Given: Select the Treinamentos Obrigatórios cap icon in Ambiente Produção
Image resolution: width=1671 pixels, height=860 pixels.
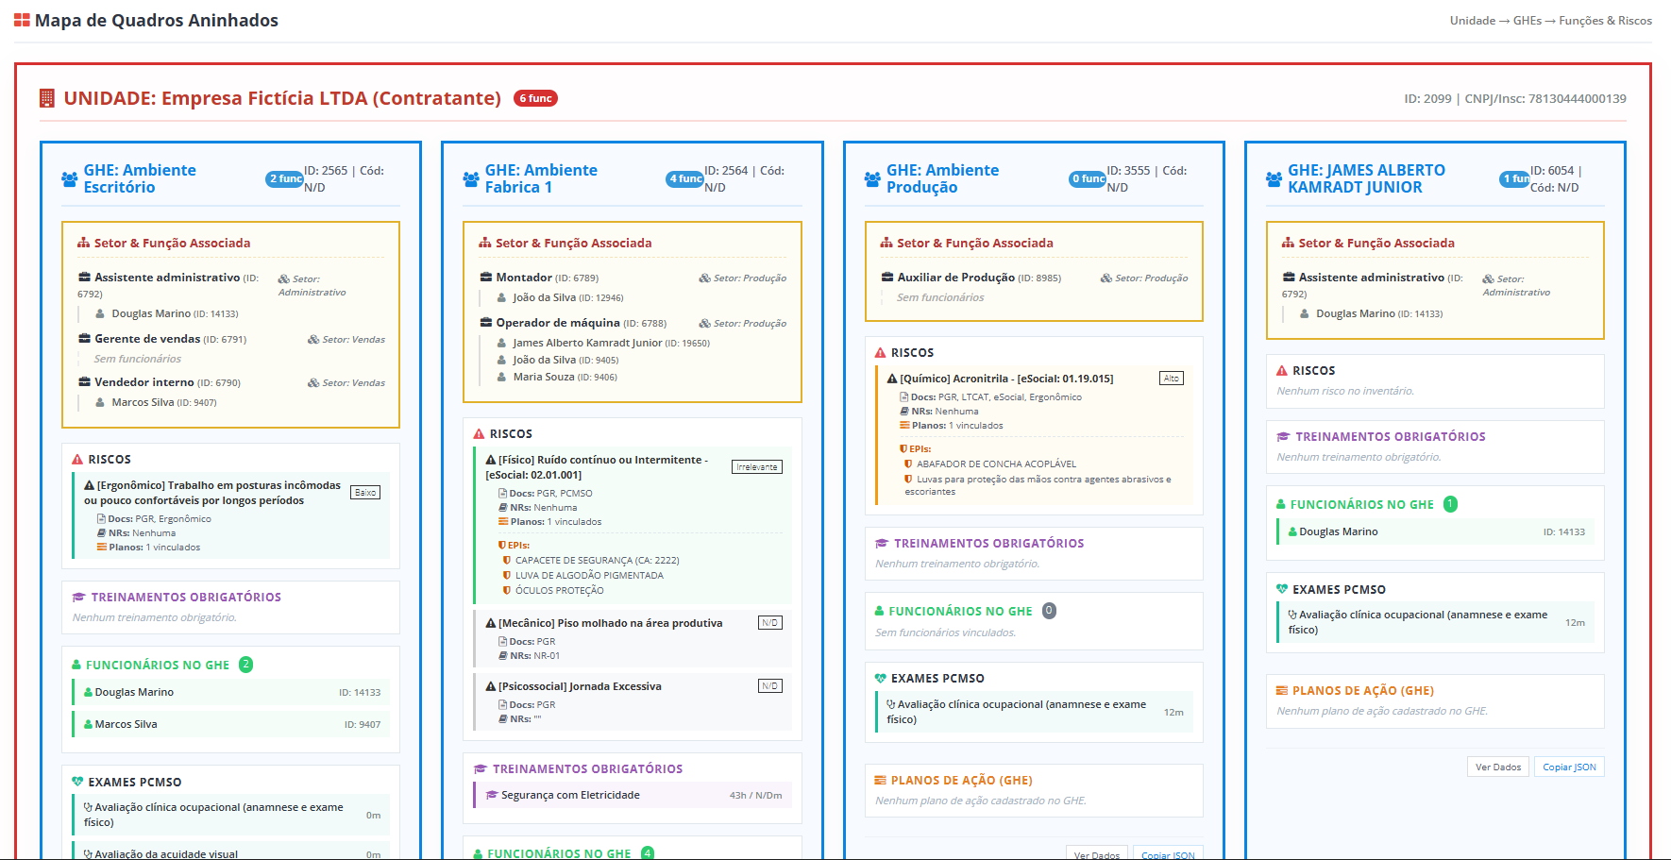Looking at the screenshot, I should pyautogui.click(x=882, y=543).
